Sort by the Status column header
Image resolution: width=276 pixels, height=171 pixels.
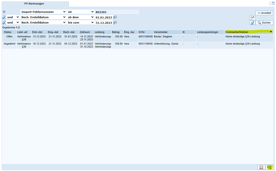point(8,32)
